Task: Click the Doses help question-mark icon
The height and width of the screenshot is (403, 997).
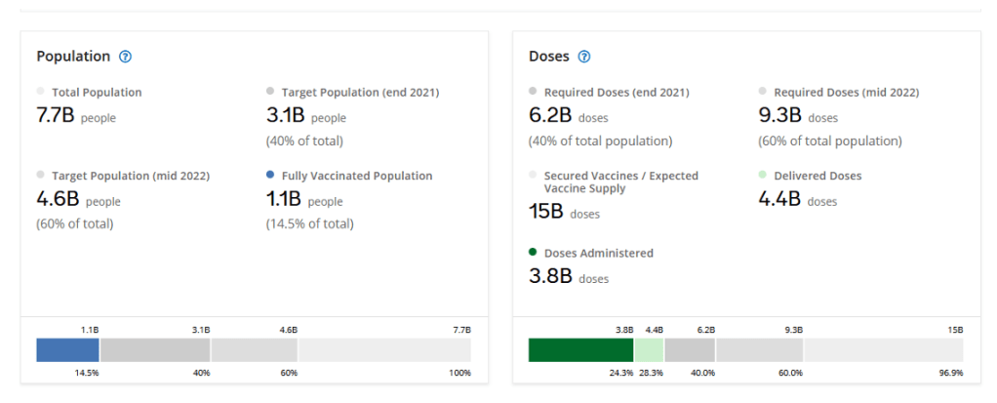Action: 584,57
